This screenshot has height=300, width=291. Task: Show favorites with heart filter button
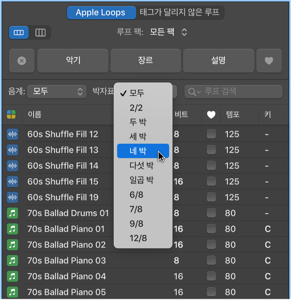tap(269, 61)
